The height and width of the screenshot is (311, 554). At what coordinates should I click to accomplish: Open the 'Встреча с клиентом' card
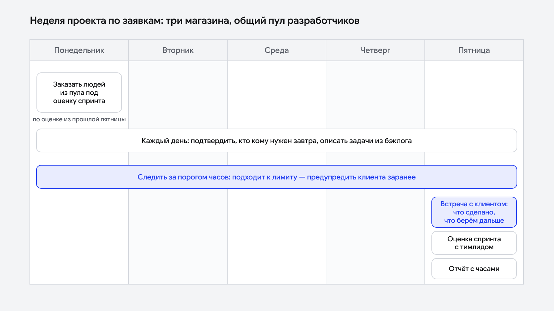click(474, 212)
